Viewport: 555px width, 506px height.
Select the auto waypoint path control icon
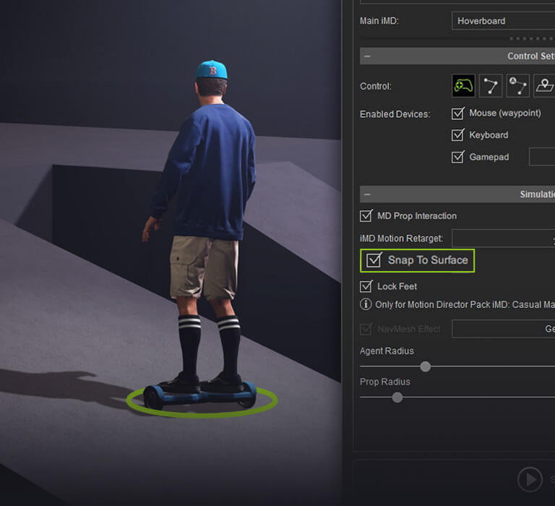[518, 86]
